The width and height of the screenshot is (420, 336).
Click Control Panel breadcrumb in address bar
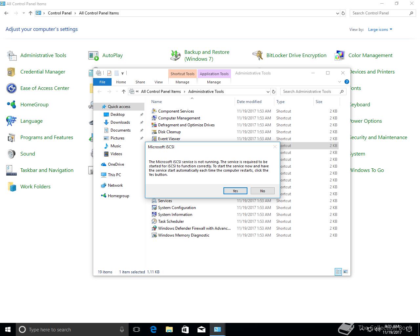click(60, 13)
